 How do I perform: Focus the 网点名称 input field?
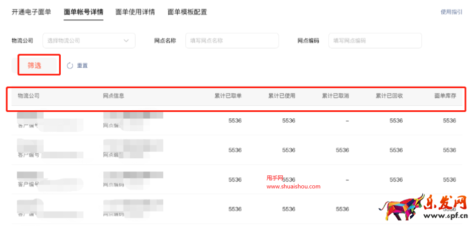(231, 41)
